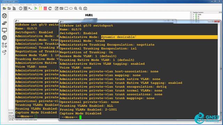Open console to all devices

tap(30, 8)
